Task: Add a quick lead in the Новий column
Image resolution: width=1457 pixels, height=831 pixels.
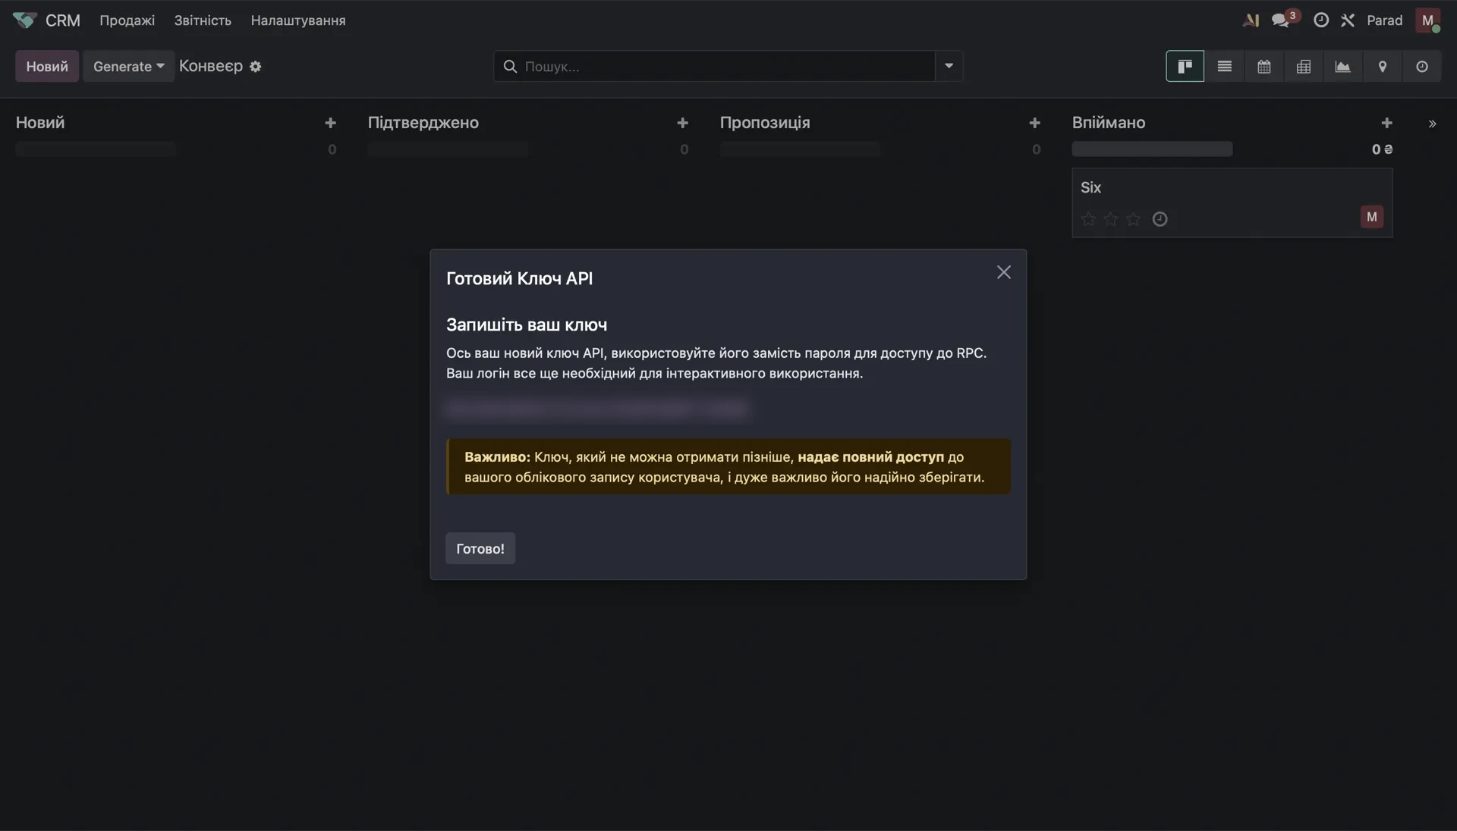Action: pos(330,123)
